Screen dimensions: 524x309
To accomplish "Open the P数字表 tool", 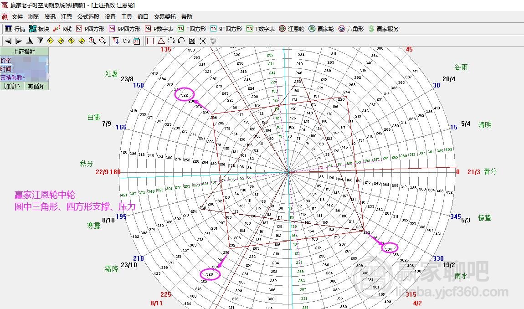I will click(x=159, y=29).
